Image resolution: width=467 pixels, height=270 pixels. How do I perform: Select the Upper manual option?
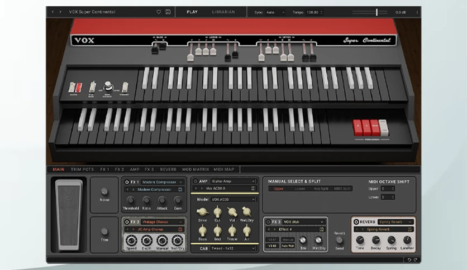(279, 189)
